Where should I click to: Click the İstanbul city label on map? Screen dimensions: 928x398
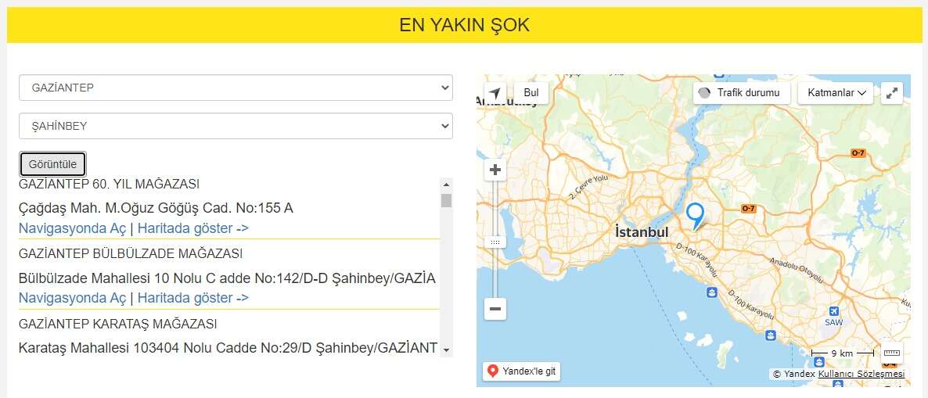tap(642, 232)
